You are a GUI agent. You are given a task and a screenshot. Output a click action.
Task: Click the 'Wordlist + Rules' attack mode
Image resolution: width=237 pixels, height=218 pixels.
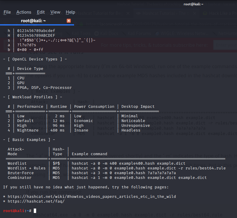point(27,168)
